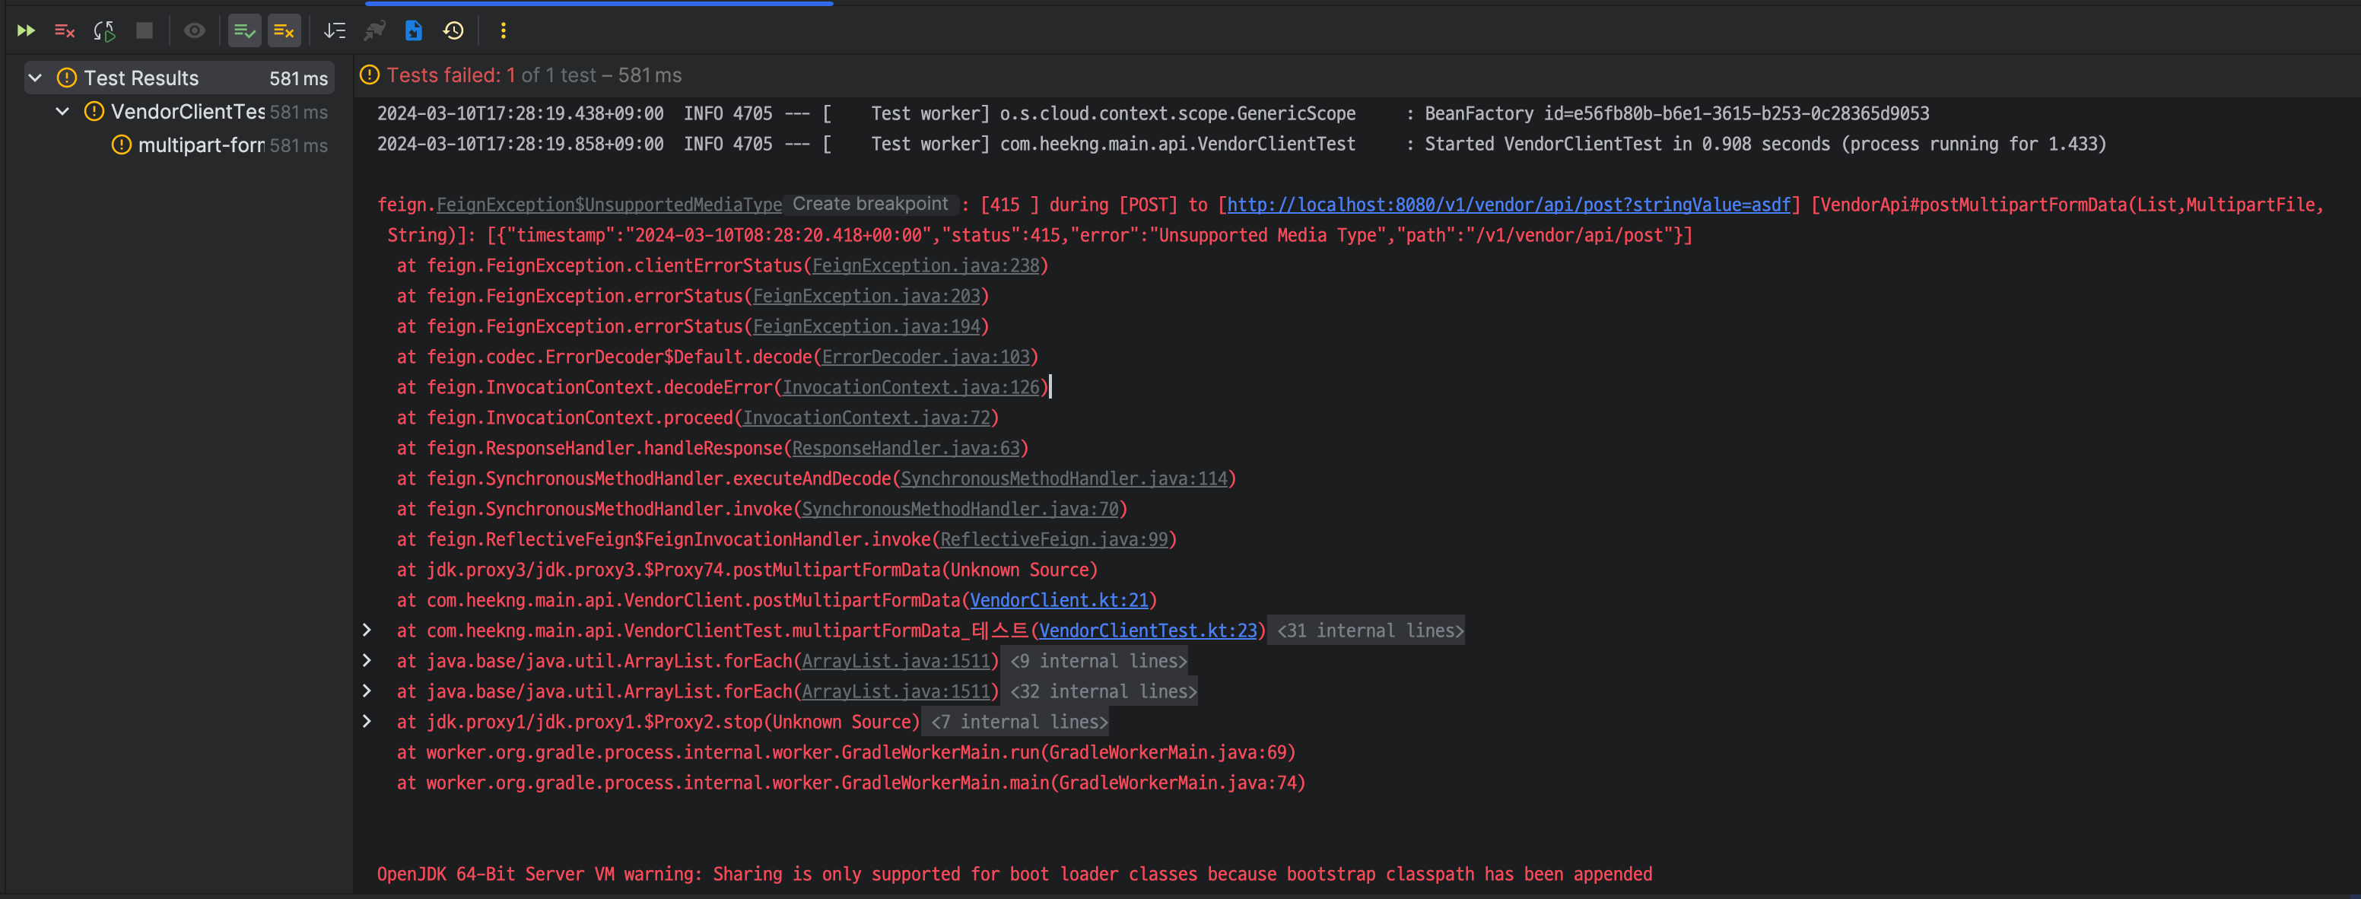Screen dimensions: 2361x899
Task: Collapse the VendorClientTest tree node
Action: click(62, 112)
